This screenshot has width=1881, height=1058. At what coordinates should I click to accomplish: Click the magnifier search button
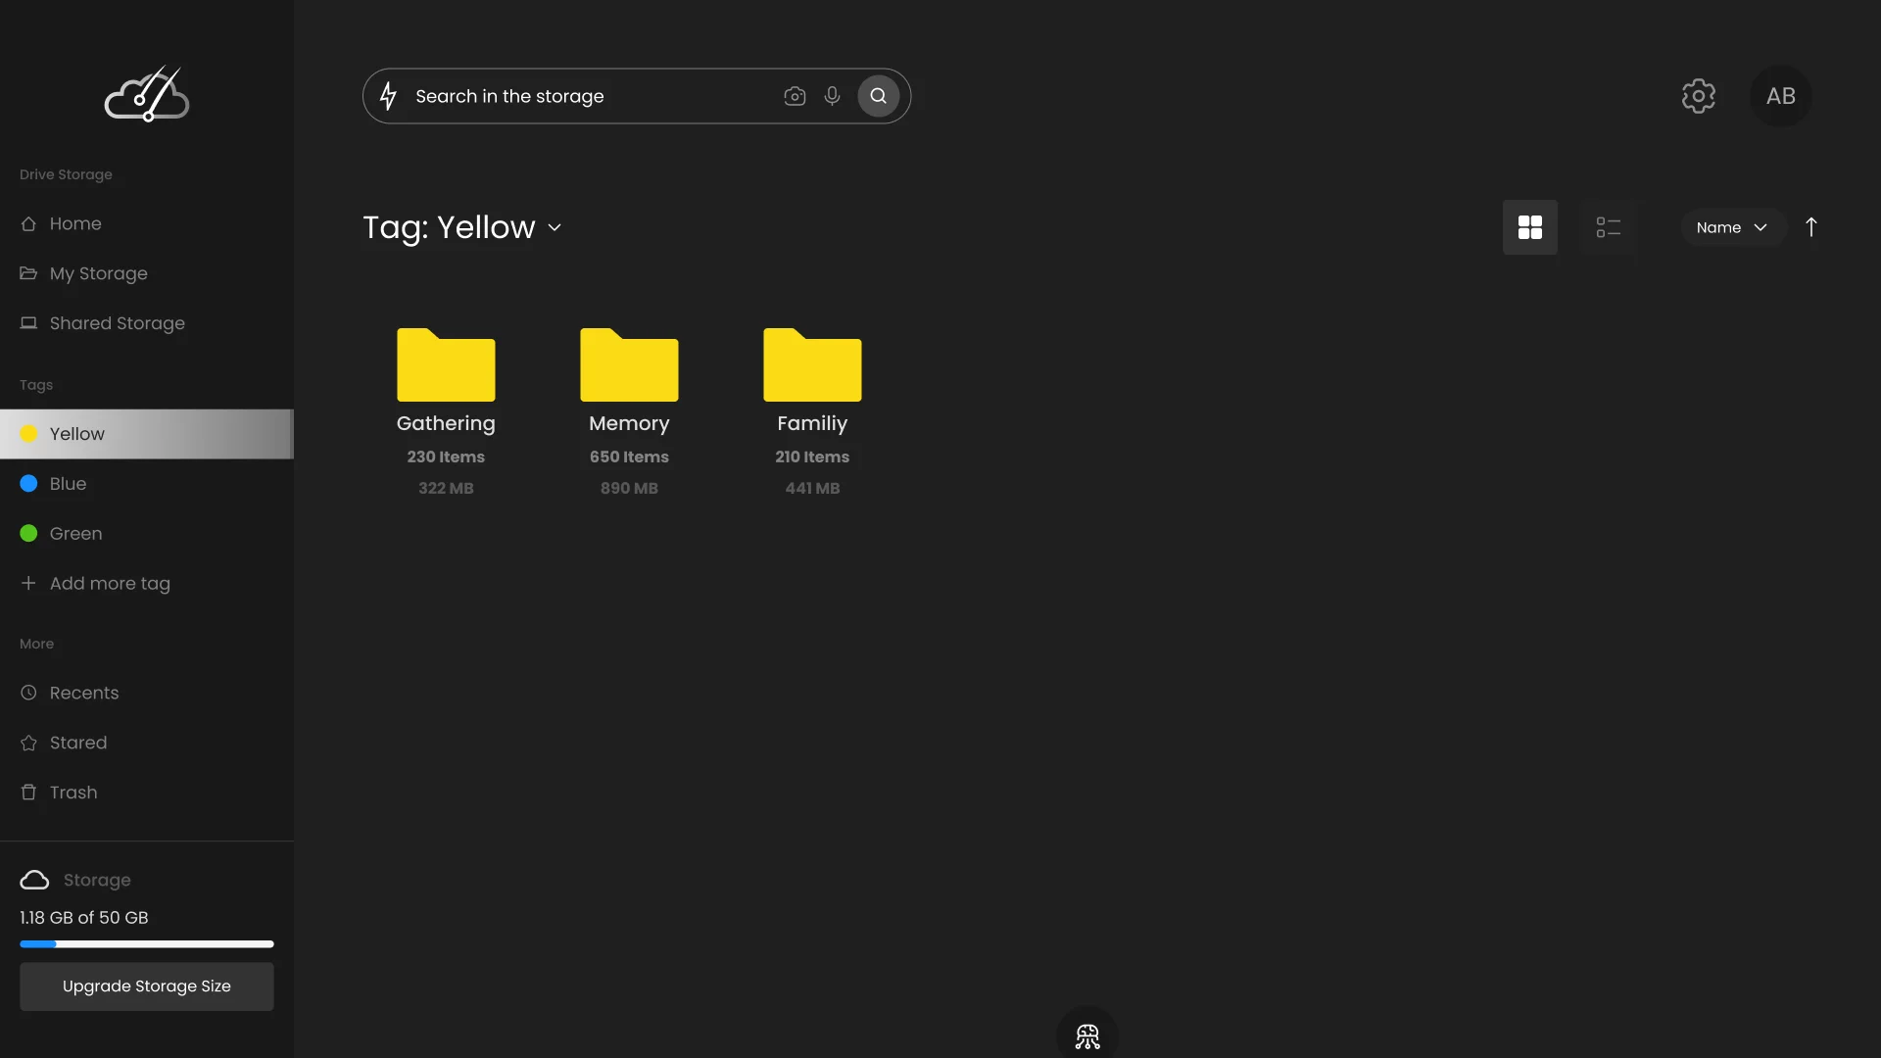pyautogui.click(x=879, y=96)
